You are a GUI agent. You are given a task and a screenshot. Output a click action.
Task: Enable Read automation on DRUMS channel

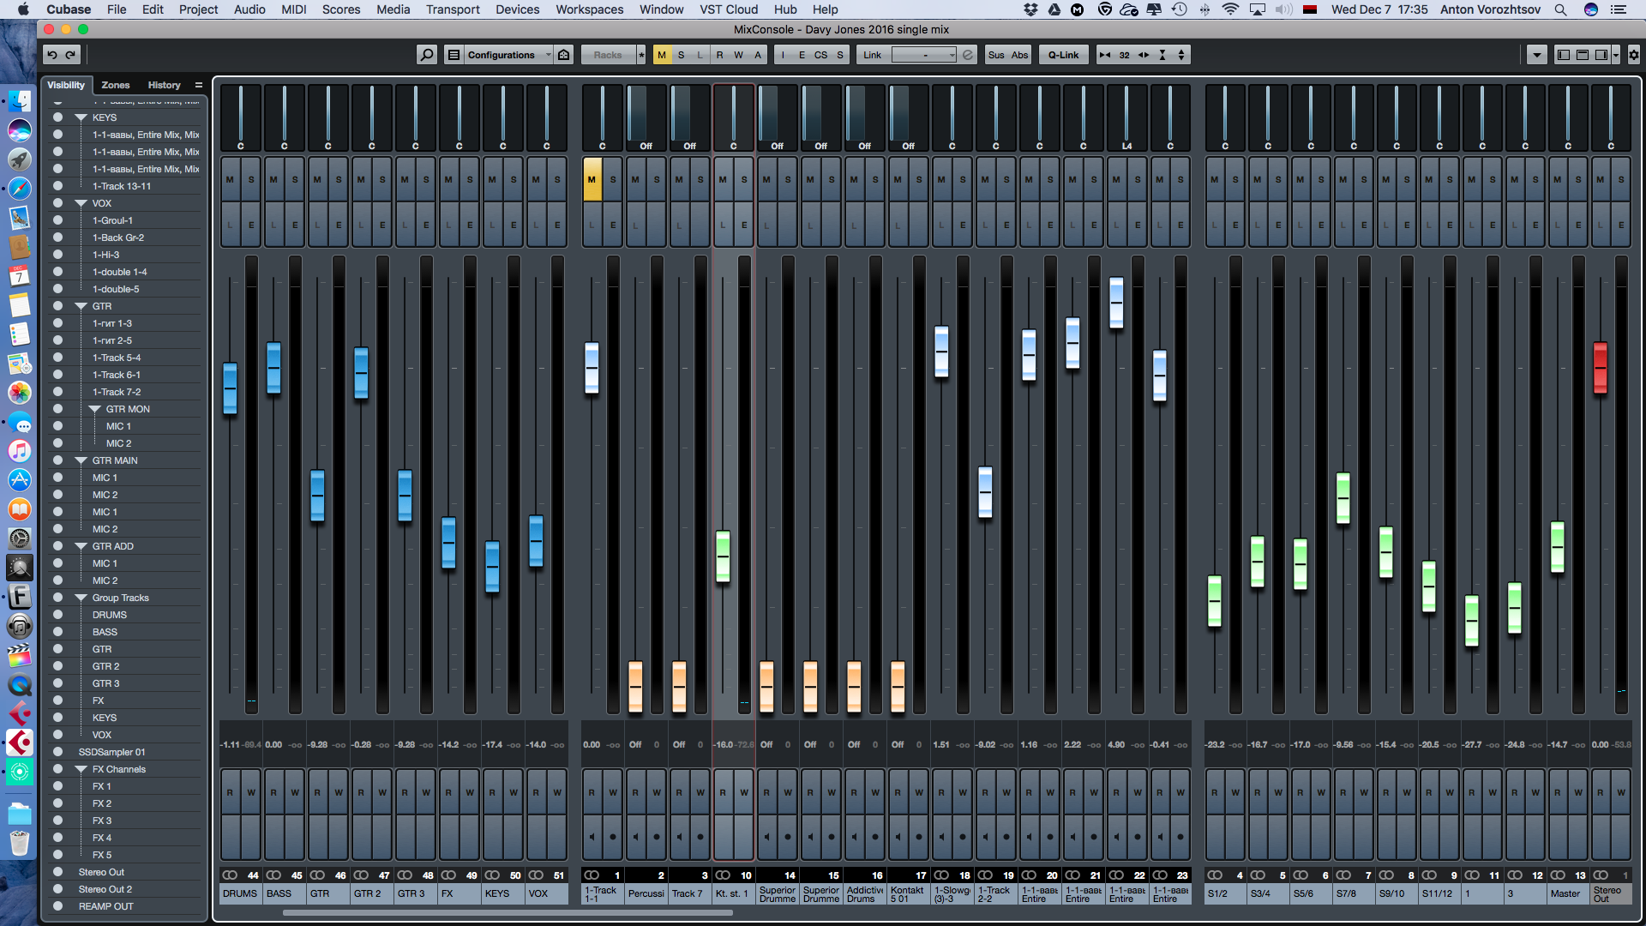(230, 792)
